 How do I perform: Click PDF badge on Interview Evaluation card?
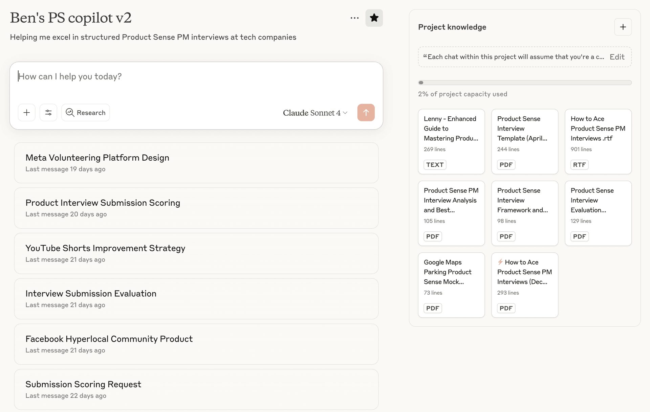pos(580,236)
